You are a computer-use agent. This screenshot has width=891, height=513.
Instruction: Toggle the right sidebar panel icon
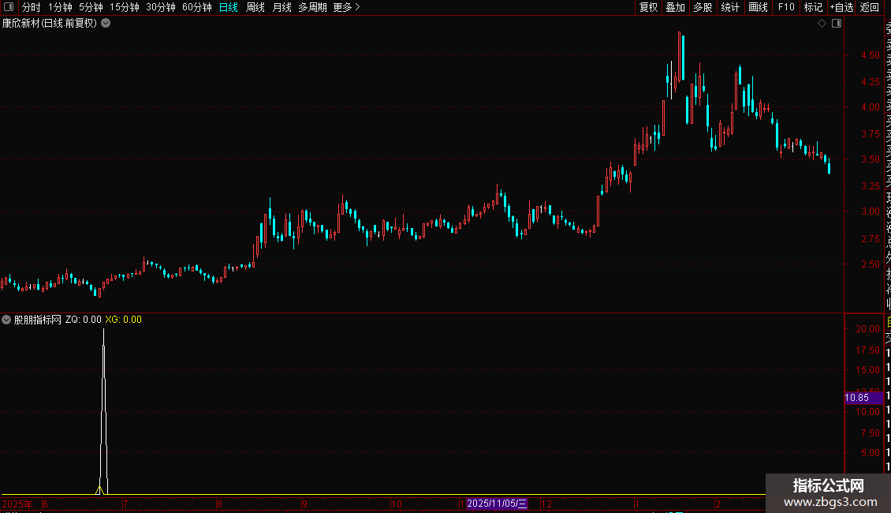pos(837,24)
